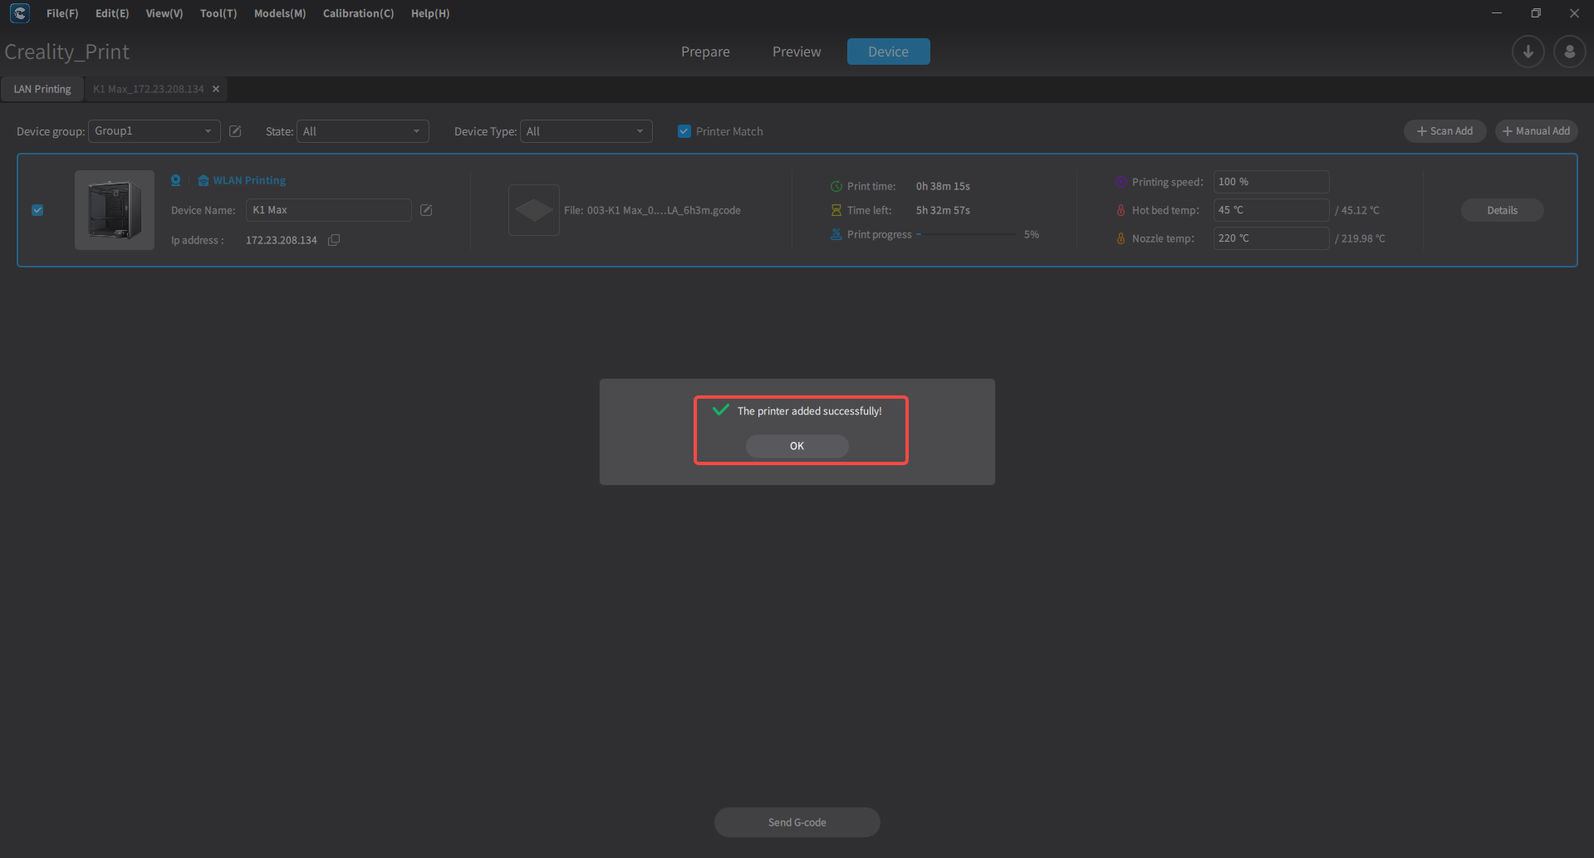Click the hot bed temperature icon
The image size is (1594, 858).
click(1121, 210)
